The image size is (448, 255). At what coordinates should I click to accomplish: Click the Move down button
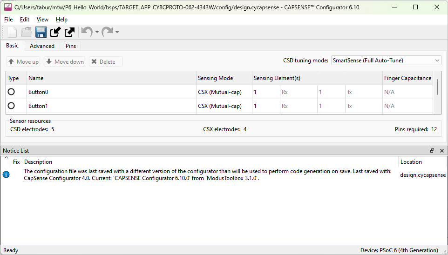point(65,62)
